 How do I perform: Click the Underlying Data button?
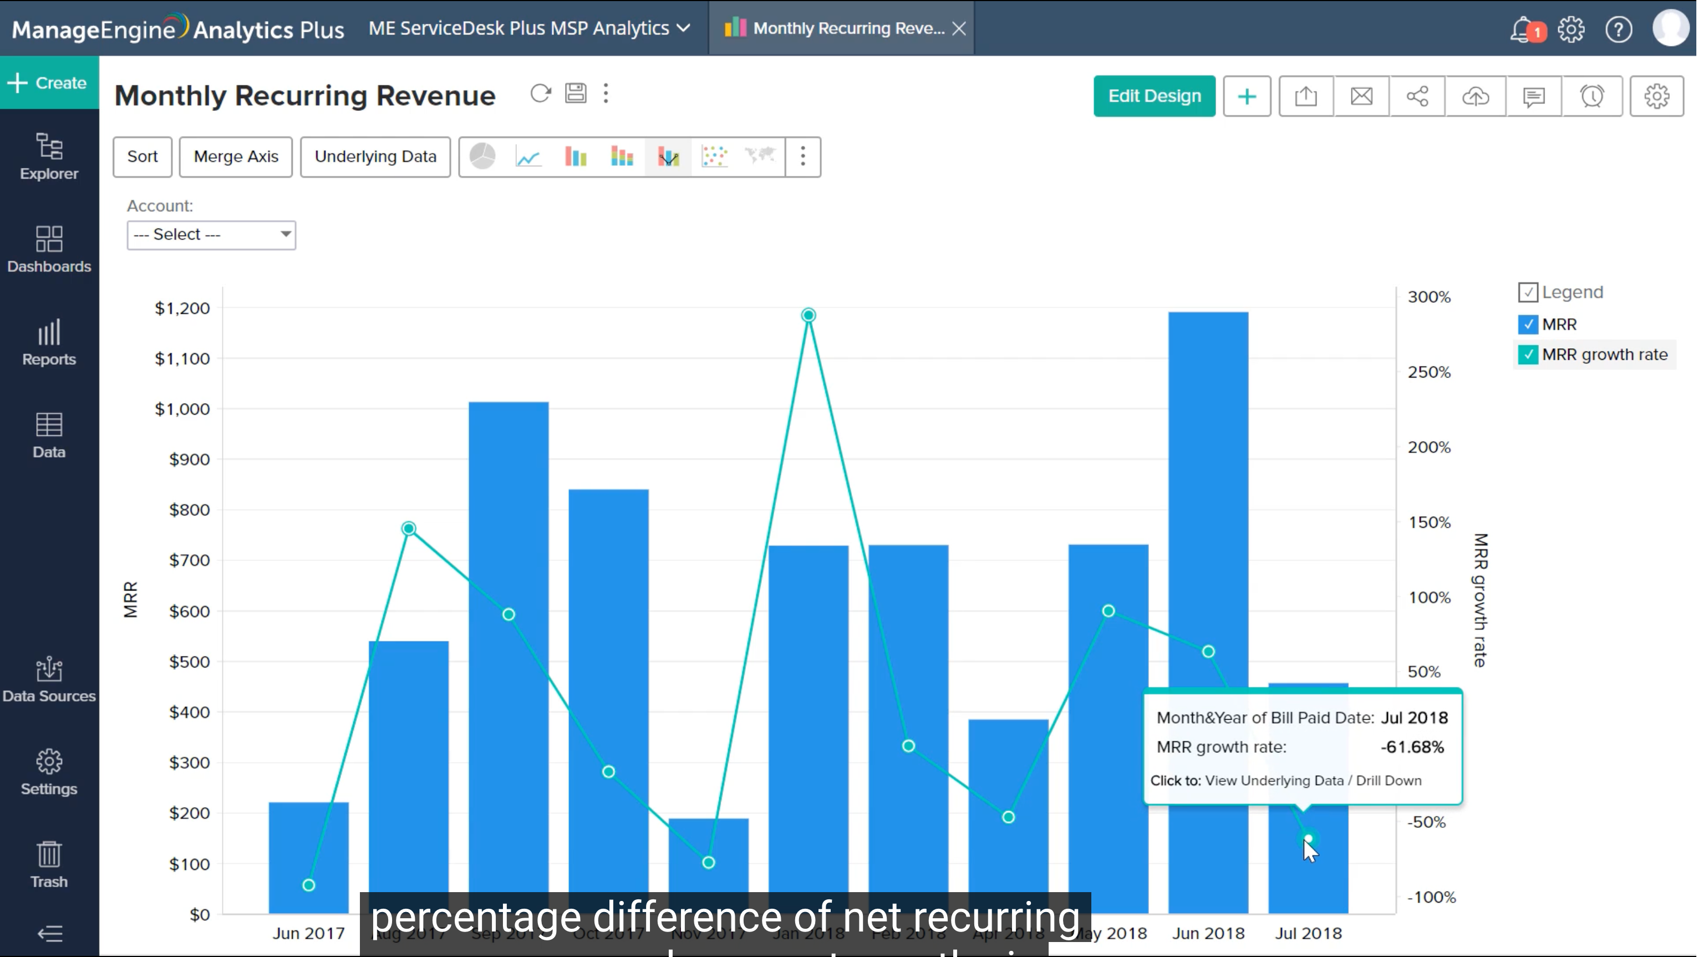pos(375,157)
